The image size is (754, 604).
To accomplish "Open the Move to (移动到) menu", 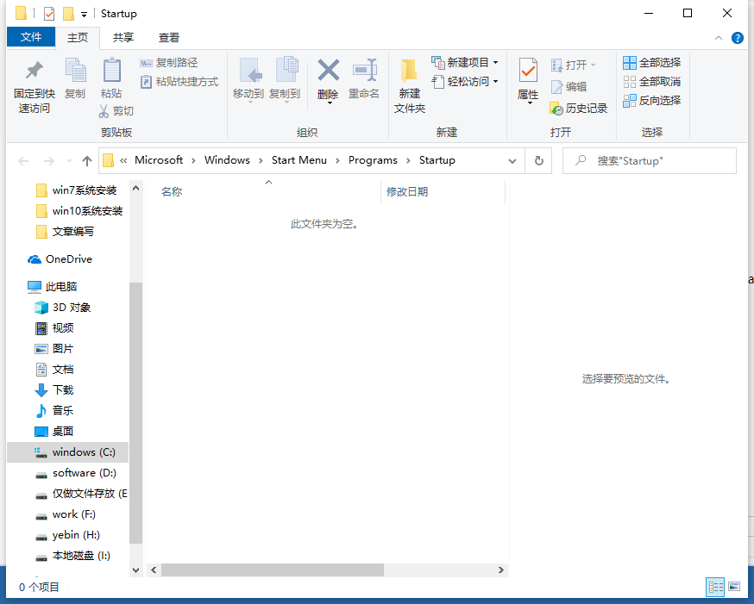I will (x=248, y=79).
